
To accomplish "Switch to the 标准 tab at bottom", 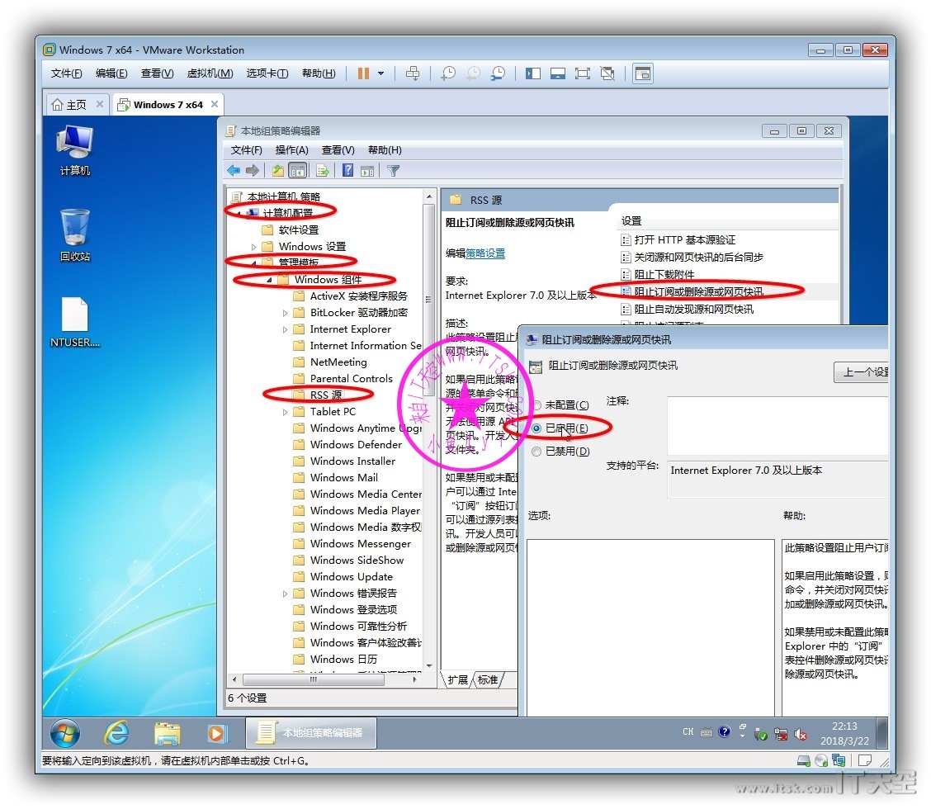I will pos(488,680).
